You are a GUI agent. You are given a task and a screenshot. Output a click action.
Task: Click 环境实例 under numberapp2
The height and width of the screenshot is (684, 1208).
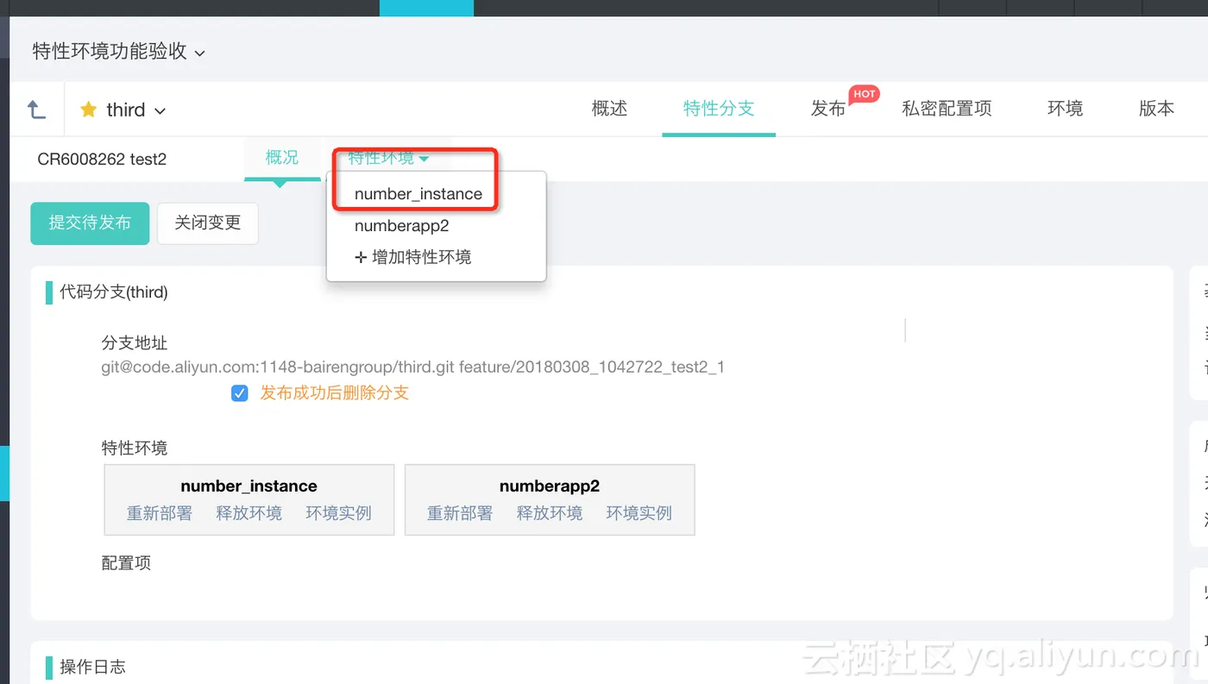click(639, 513)
